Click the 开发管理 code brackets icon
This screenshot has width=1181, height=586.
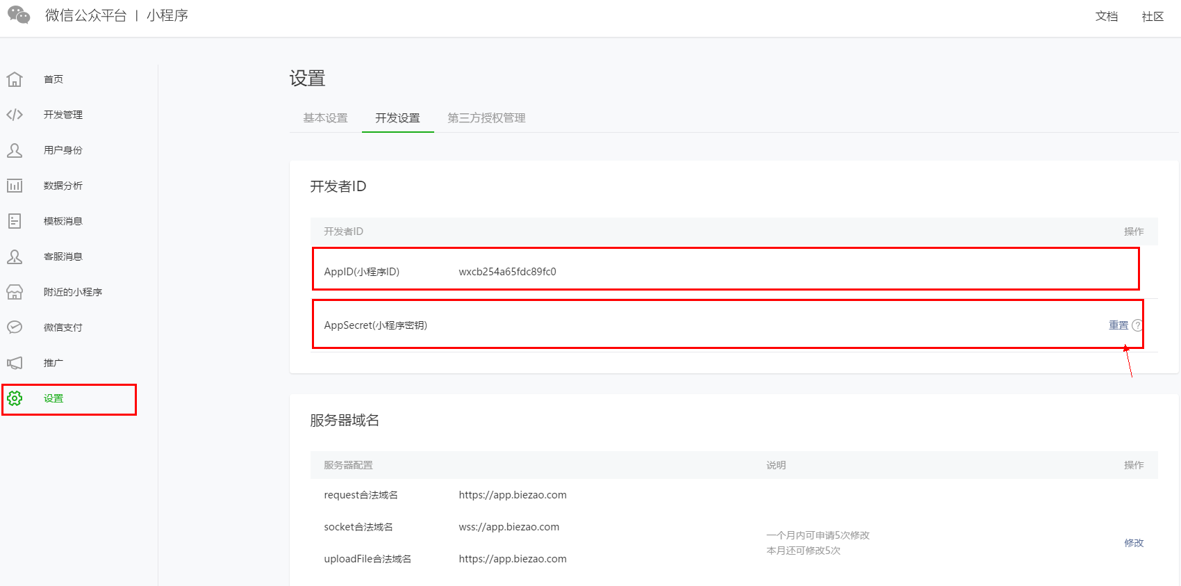tap(15, 115)
